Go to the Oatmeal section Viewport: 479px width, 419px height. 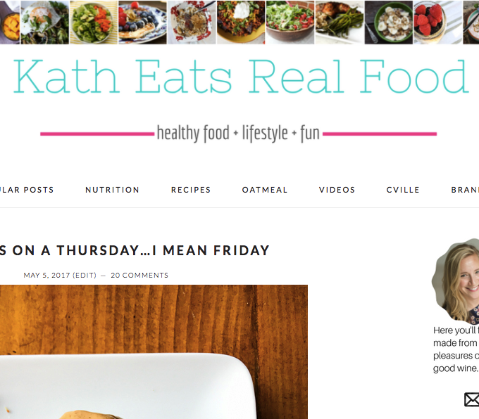coord(265,190)
